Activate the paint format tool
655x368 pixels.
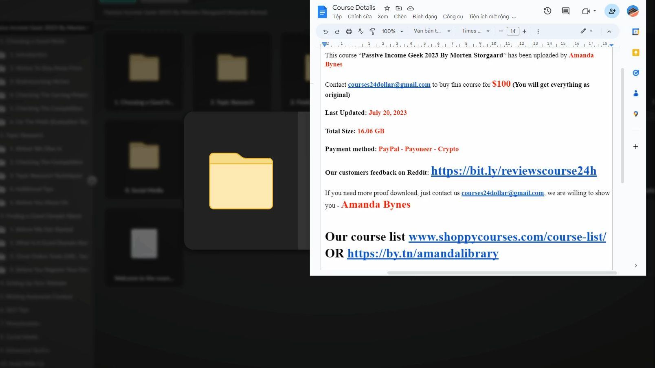point(372,31)
